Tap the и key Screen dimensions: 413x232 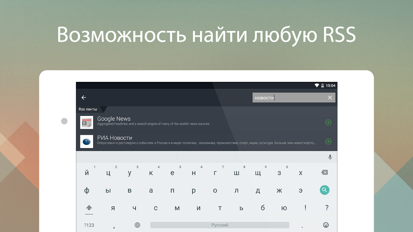198,208
